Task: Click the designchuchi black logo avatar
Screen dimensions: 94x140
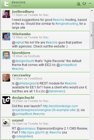Action: coord(6,100)
